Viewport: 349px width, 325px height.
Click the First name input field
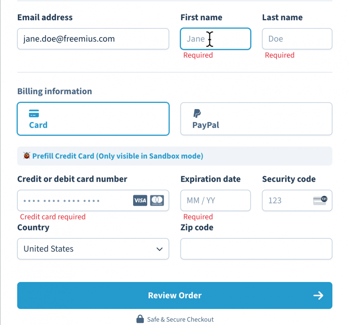click(216, 39)
